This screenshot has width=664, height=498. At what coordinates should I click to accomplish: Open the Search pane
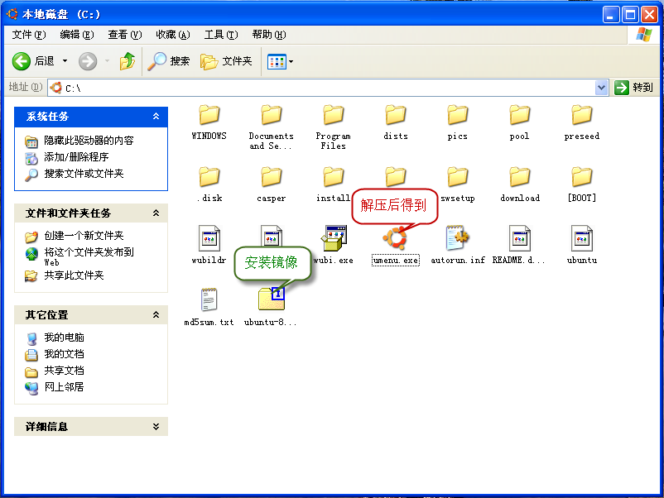(169, 61)
